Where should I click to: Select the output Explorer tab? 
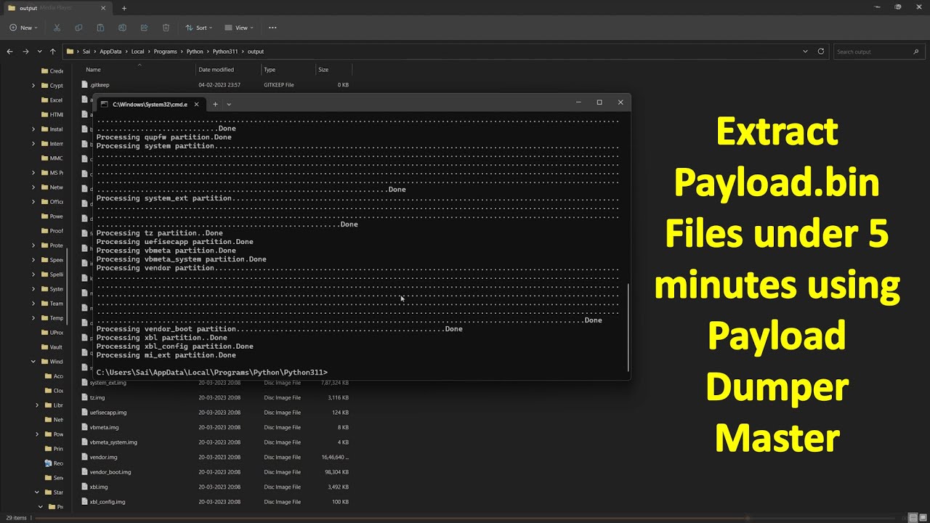(57, 8)
